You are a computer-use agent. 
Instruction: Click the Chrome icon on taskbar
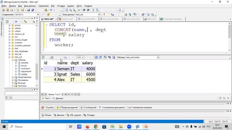pos(96,127)
